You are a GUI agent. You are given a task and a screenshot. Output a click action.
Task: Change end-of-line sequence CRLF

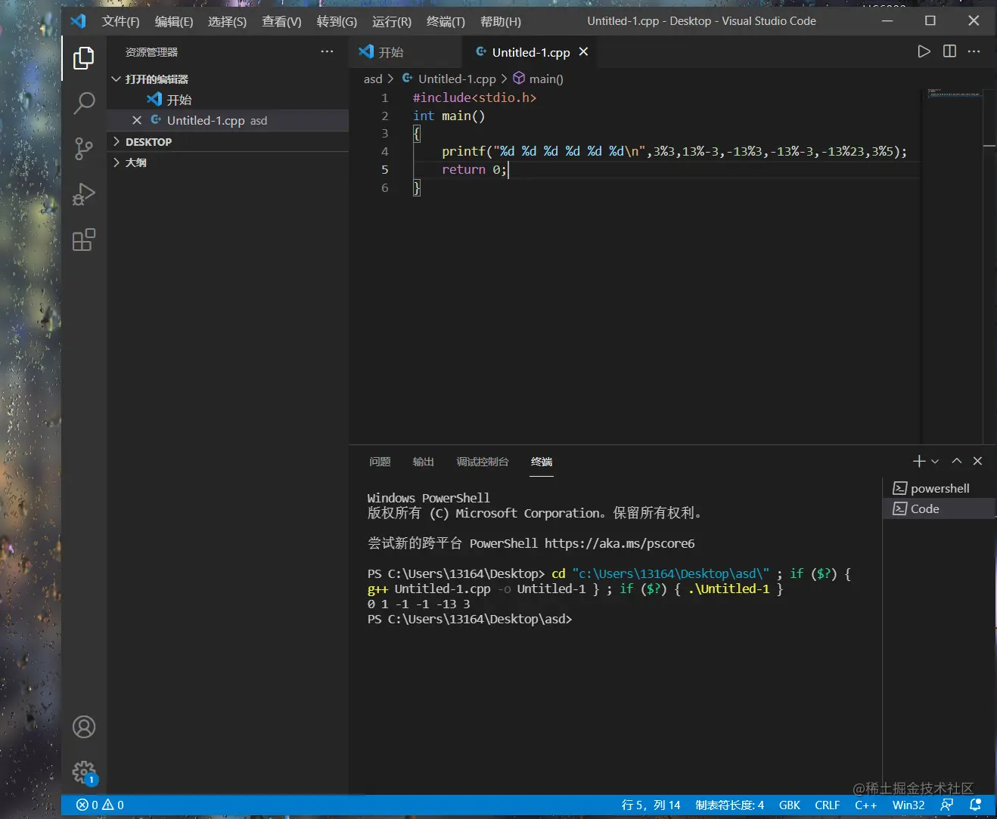pos(828,805)
